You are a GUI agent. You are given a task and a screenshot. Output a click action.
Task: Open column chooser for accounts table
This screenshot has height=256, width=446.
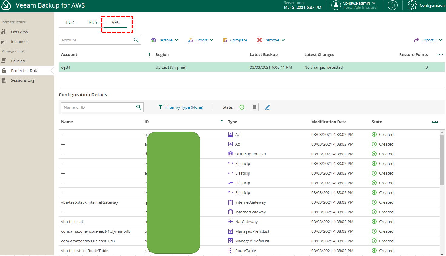coord(440,54)
